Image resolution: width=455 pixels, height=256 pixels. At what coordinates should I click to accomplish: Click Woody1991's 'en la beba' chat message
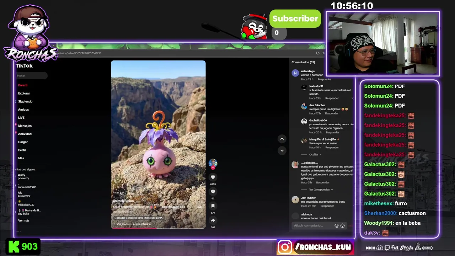click(392, 223)
